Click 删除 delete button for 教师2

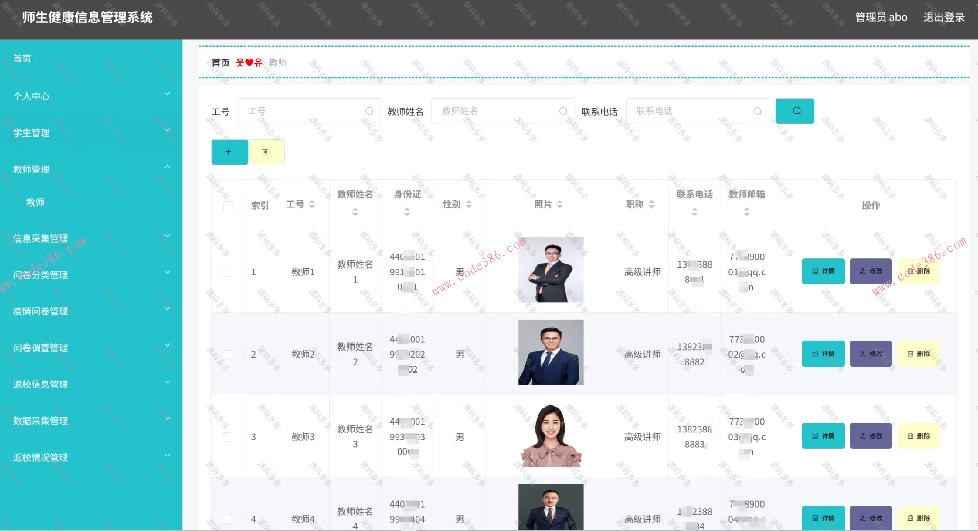click(x=918, y=354)
